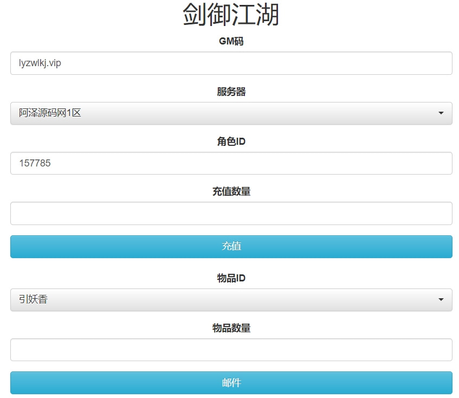This screenshot has height=398, width=459.
Task: Click the 剑御江湖 page title
Action: coord(231,15)
